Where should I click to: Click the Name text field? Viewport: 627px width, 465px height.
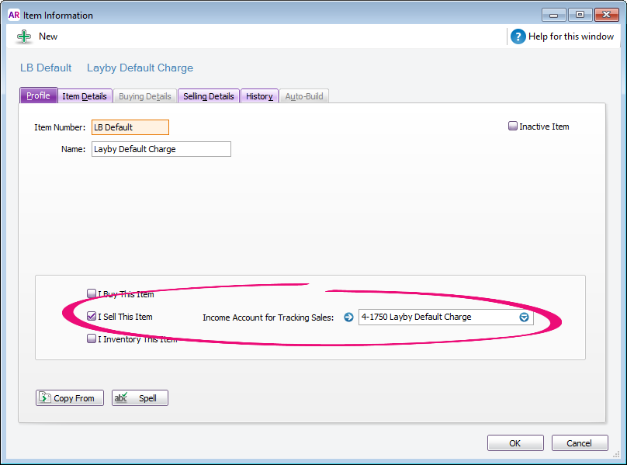(x=161, y=149)
